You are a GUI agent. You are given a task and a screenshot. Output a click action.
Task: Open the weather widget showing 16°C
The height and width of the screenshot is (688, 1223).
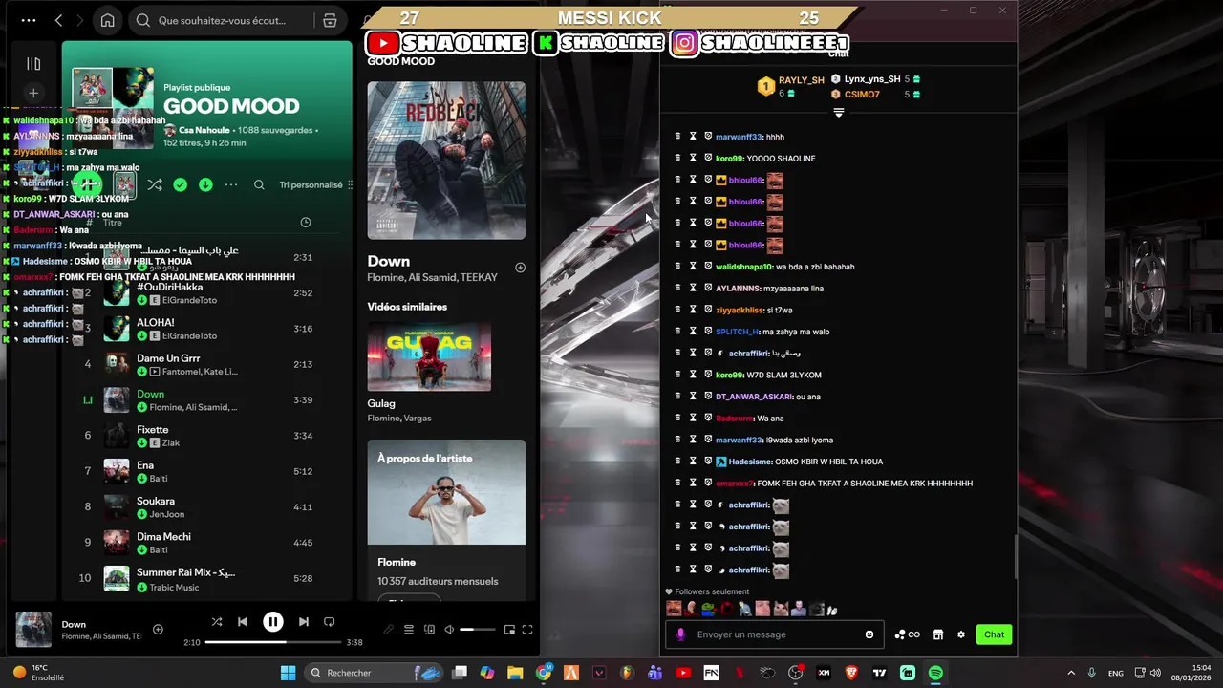pos(38,673)
